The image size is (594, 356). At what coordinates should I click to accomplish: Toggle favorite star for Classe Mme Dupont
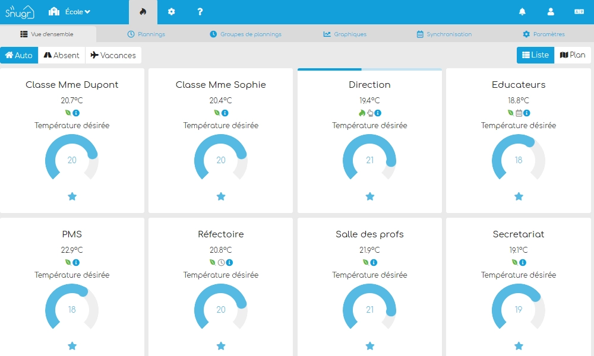point(72,196)
